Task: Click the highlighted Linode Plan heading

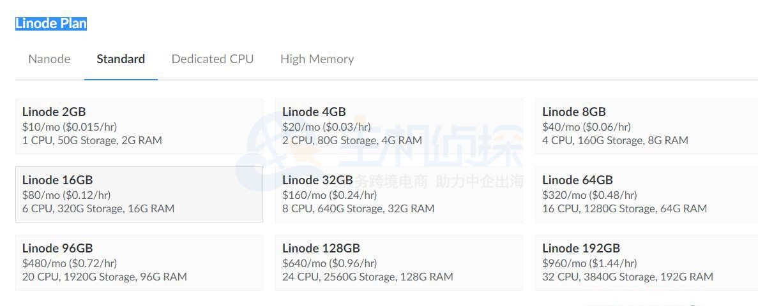Action: pyautogui.click(x=51, y=24)
